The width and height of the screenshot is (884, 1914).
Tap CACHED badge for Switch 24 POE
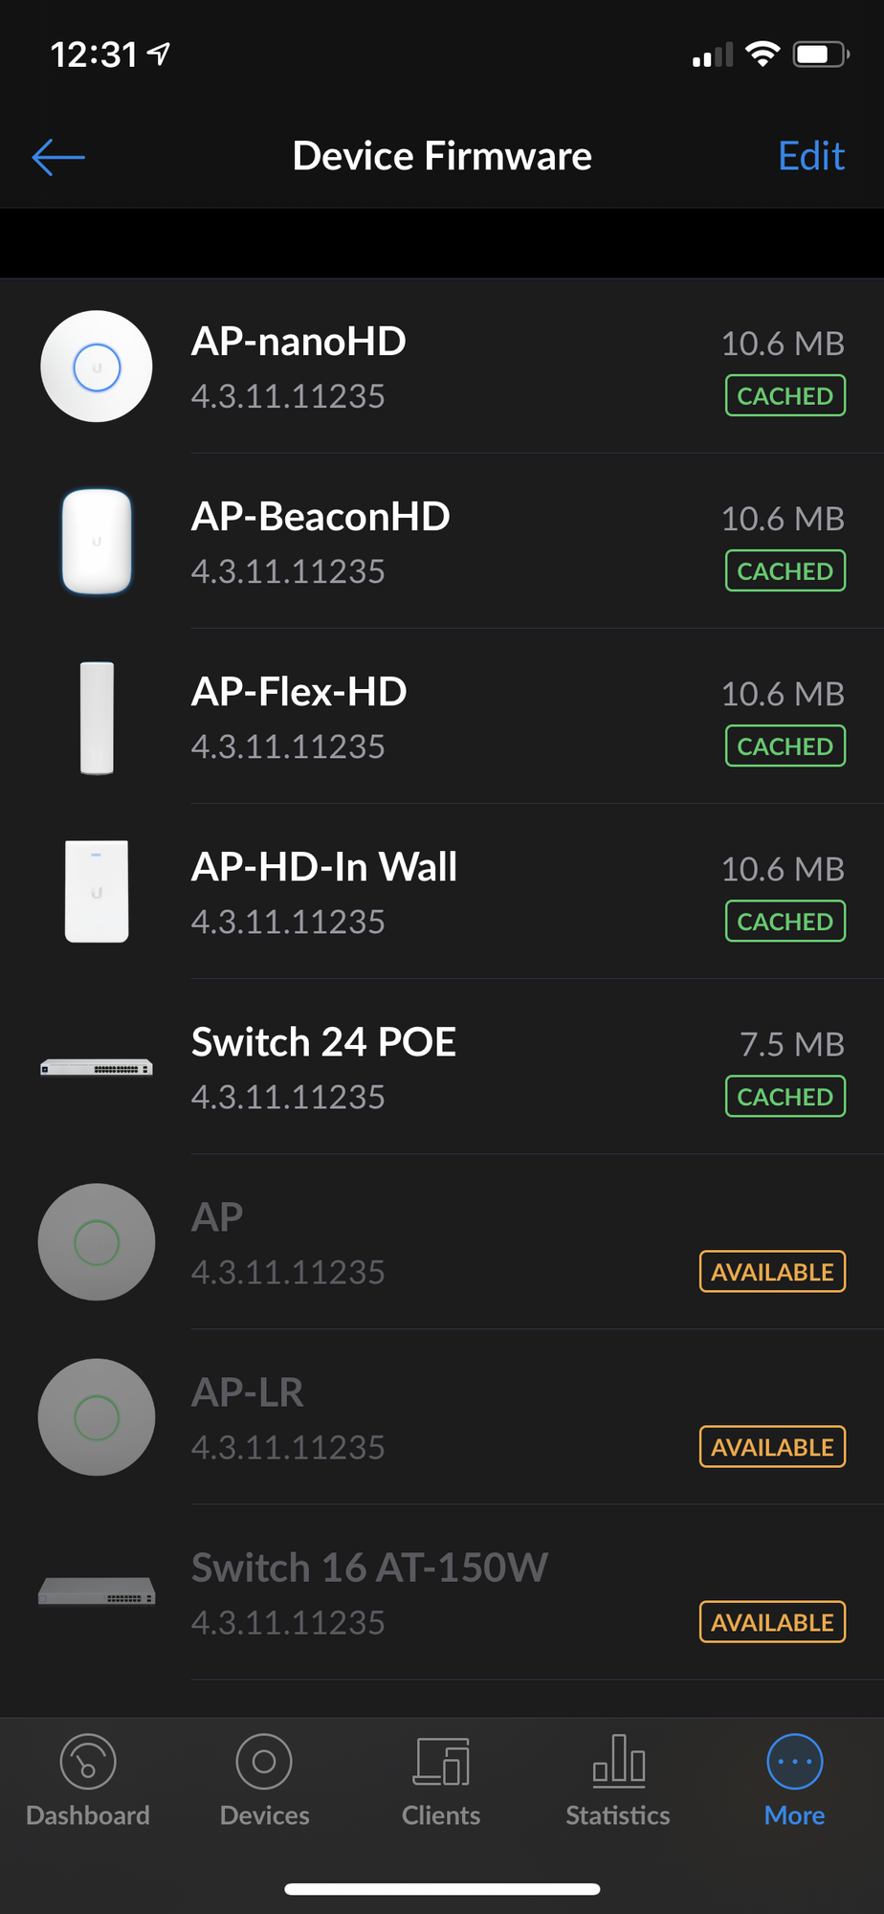(x=785, y=1097)
